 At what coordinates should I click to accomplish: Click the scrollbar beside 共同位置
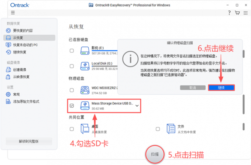(x=244, y=127)
